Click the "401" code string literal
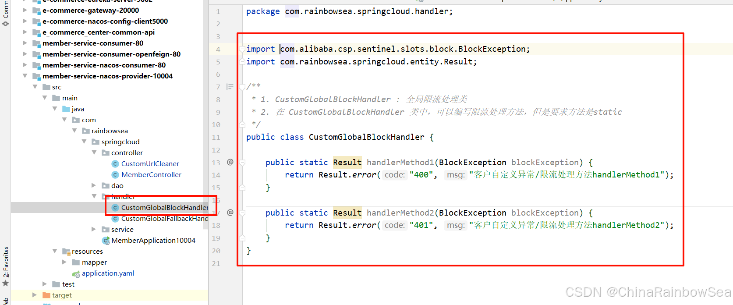The height and width of the screenshot is (305, 733). pyautogui.click(x=421, y=225)
